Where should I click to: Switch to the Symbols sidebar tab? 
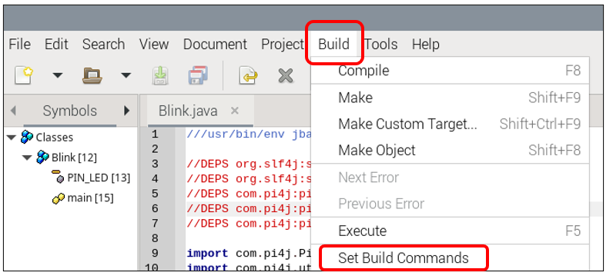69,111
